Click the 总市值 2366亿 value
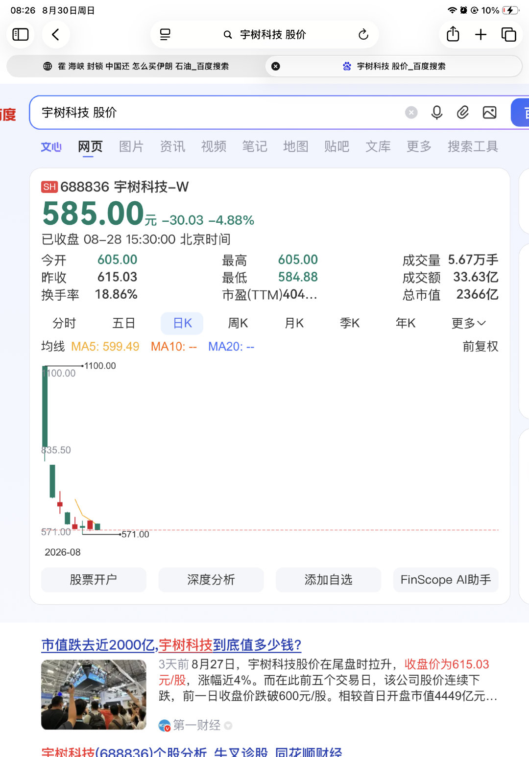The height and width of the screenshot is (757, 529). (x=477, y=294)
